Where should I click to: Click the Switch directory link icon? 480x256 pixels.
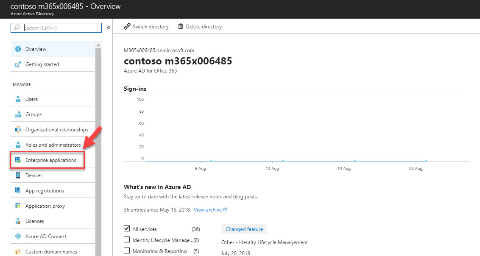(127, 27)
